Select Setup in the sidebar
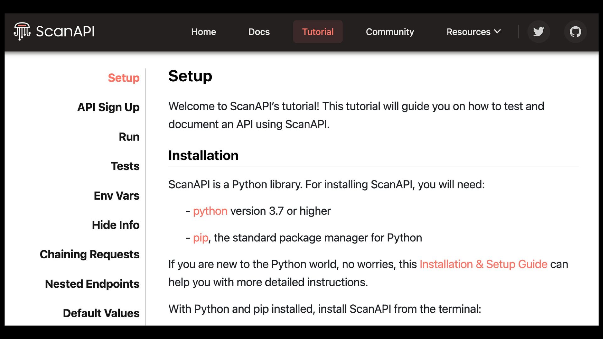 pos(123,78)
